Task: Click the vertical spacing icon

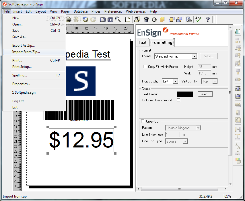Action: 238,137
